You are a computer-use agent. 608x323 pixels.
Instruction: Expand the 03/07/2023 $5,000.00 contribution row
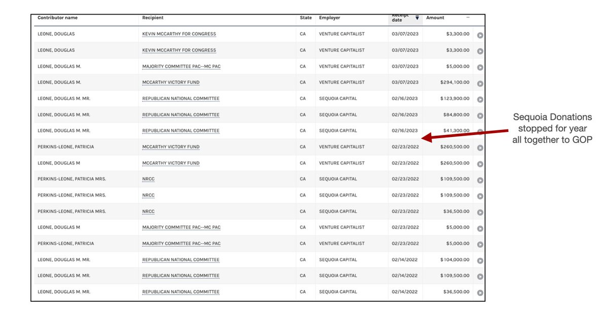480,67
